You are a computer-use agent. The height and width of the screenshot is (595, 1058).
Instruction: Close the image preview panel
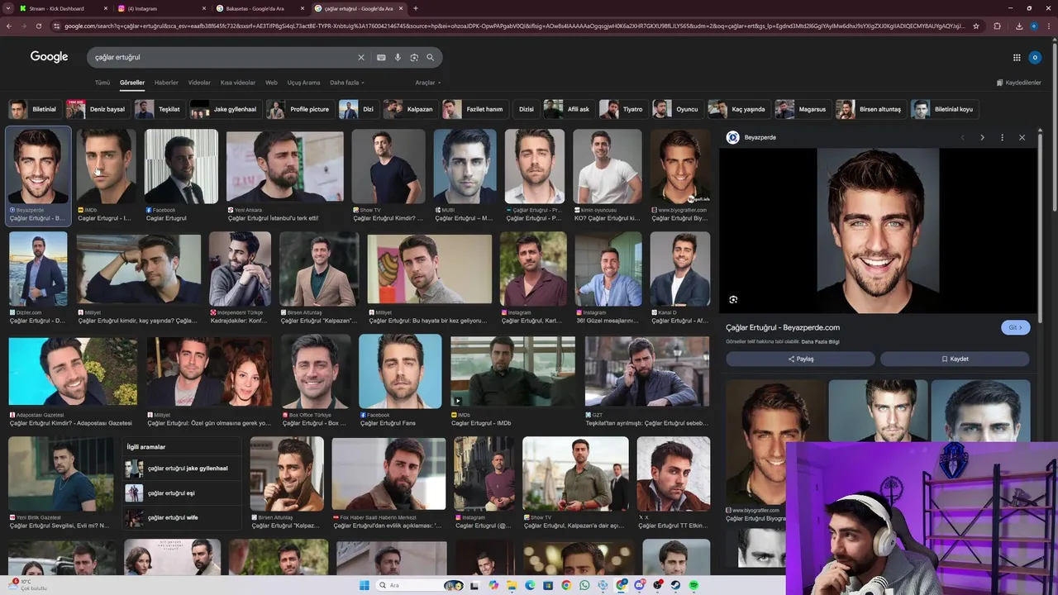[x=1022, y=137]
